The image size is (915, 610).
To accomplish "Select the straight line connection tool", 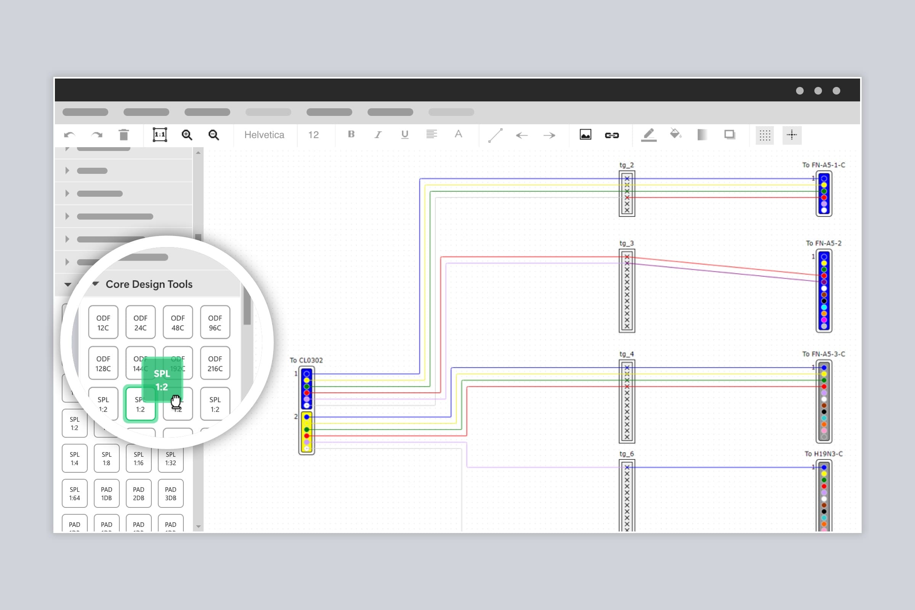I will [495, 135].
